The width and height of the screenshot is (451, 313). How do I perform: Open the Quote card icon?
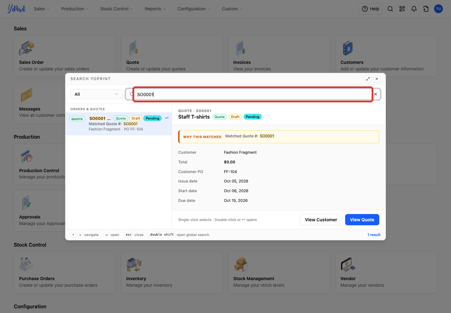pos(134,49)
